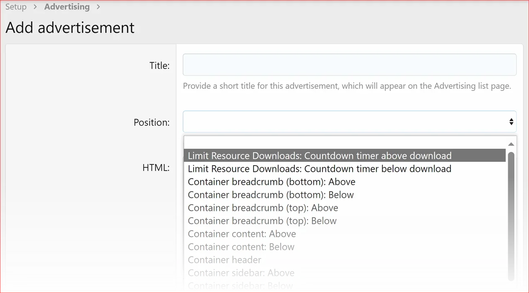Click the Title input field
This screenshot has width=529, height=293.
click(350, 65)
